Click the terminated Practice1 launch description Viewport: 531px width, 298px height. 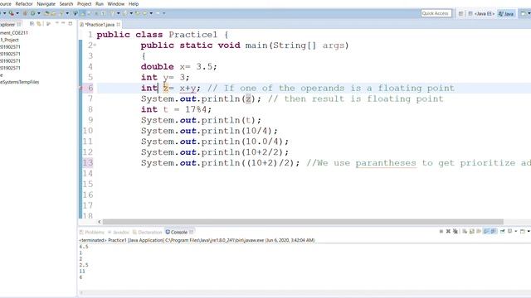tap(197, 240)
